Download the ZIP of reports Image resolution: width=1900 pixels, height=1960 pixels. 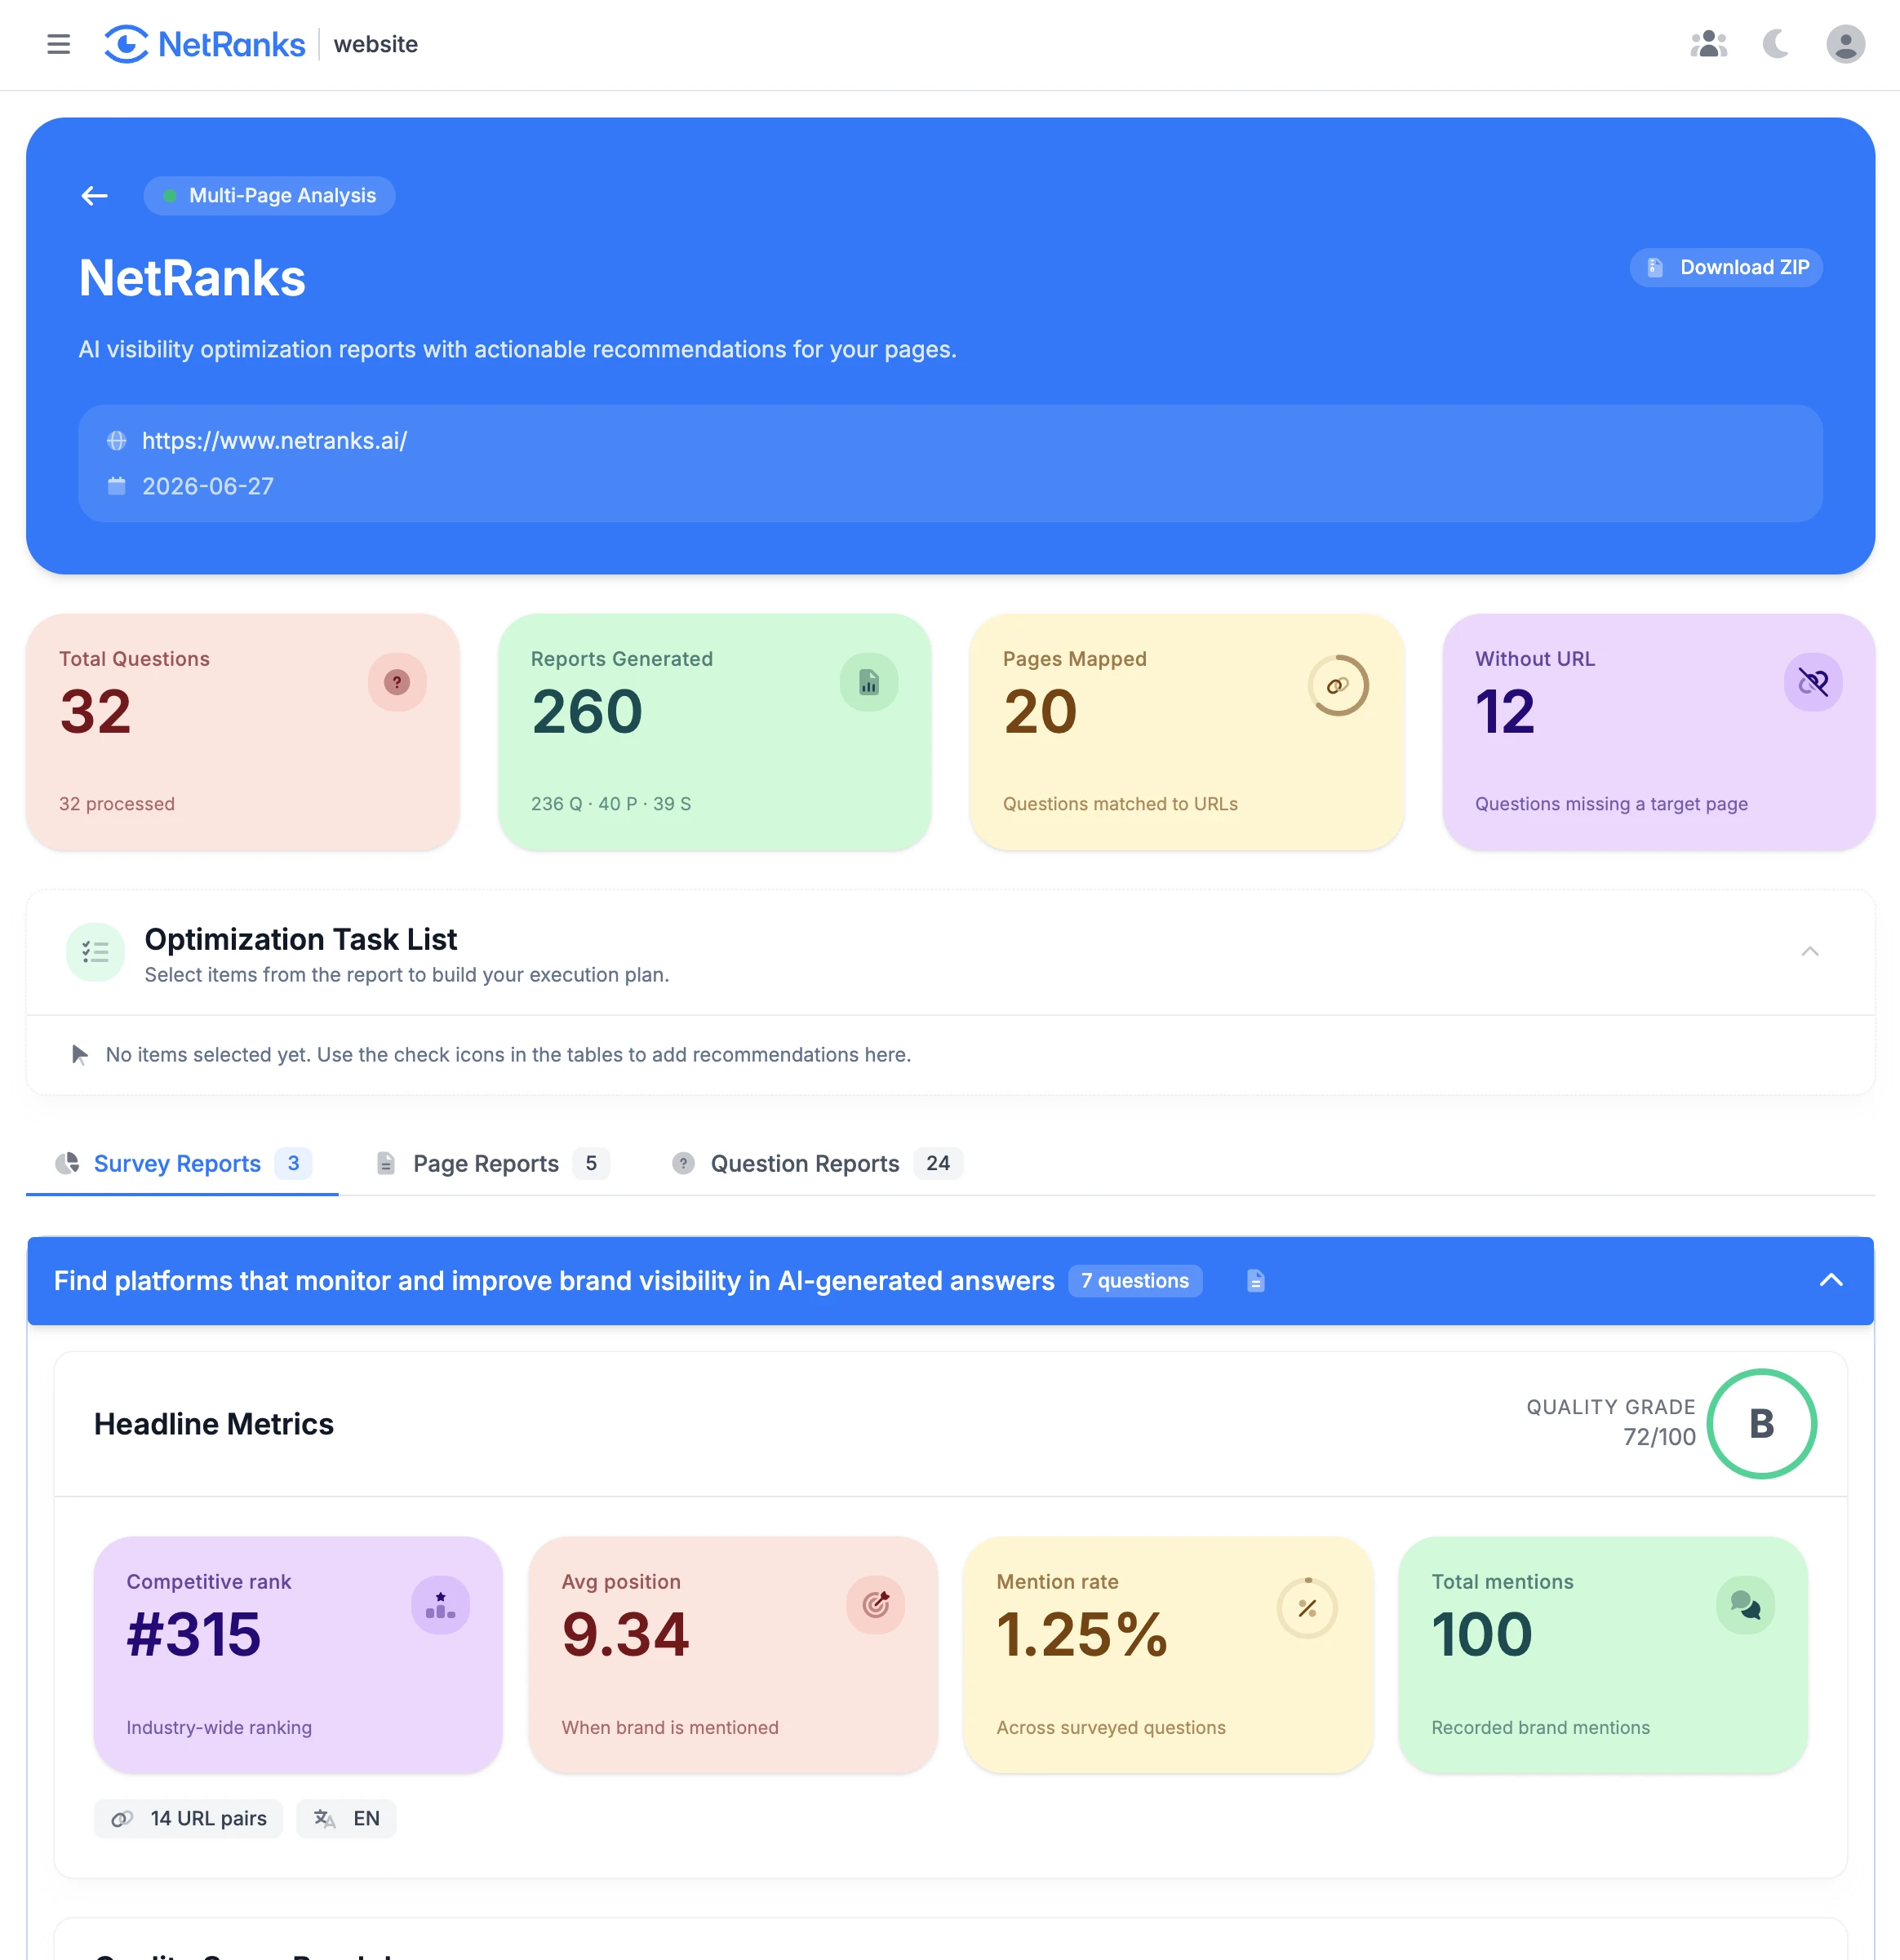1726,267
